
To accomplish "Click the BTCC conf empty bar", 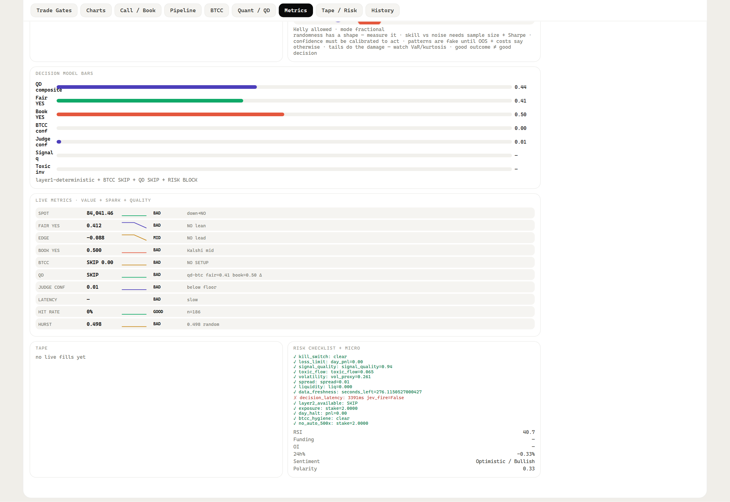I will [284, 128].
